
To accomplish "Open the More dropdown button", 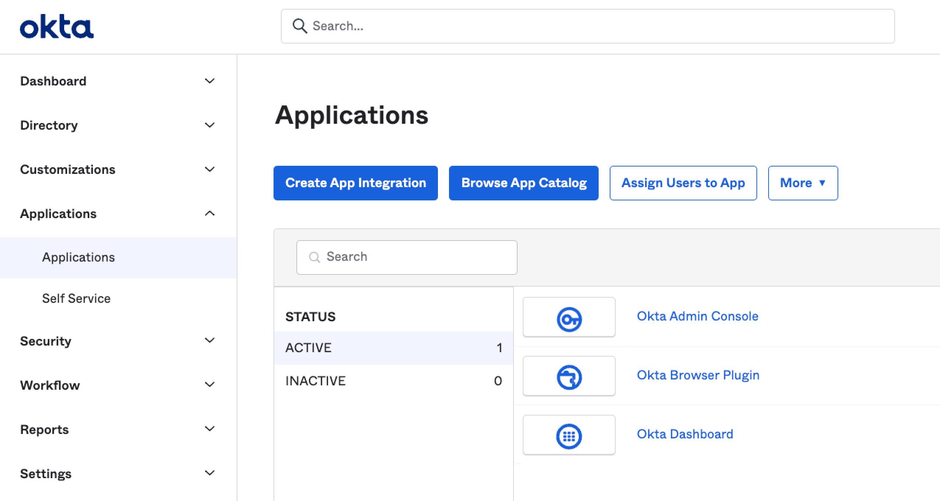I will click(803, 183).
